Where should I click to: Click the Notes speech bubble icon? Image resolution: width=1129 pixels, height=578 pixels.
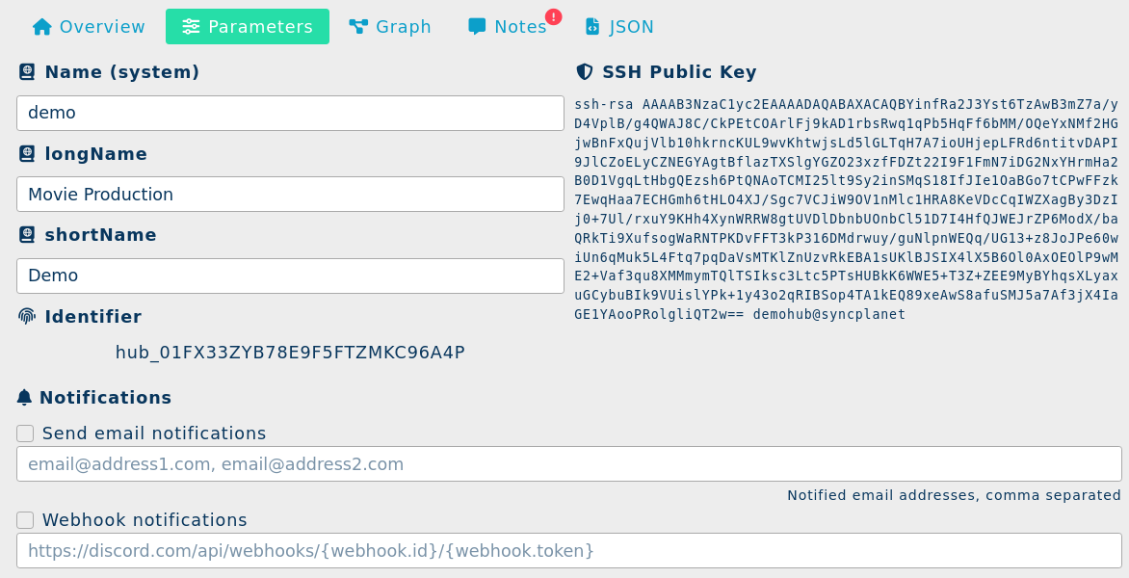click(477, 27)
